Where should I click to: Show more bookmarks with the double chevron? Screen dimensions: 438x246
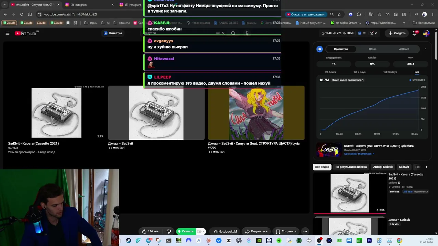pos(404,23)
